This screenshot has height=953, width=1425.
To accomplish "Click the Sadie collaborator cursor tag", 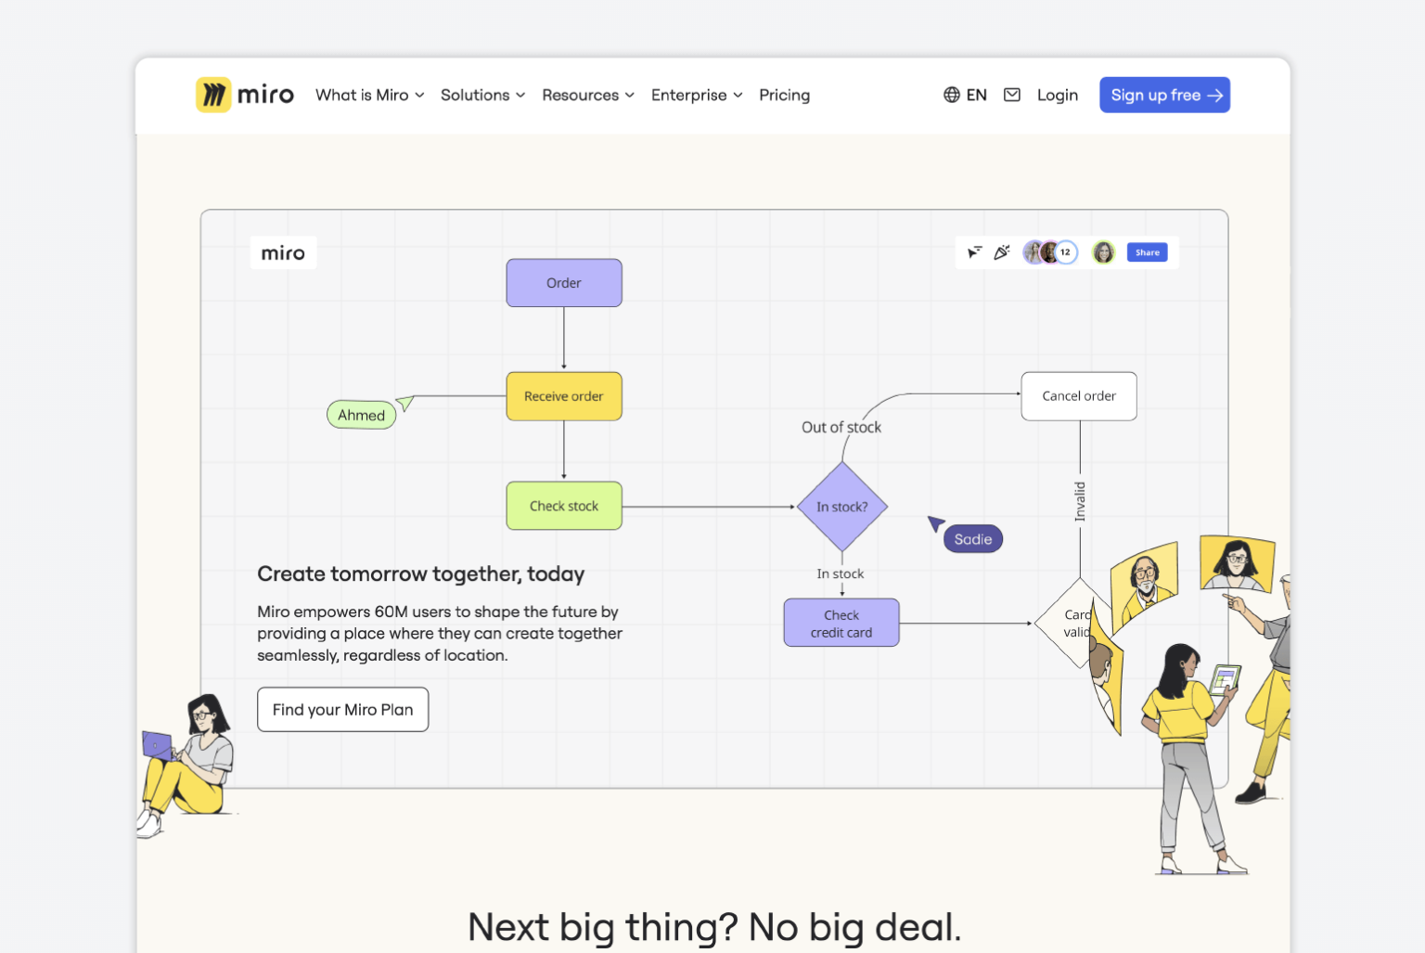I will click(972, 538).
